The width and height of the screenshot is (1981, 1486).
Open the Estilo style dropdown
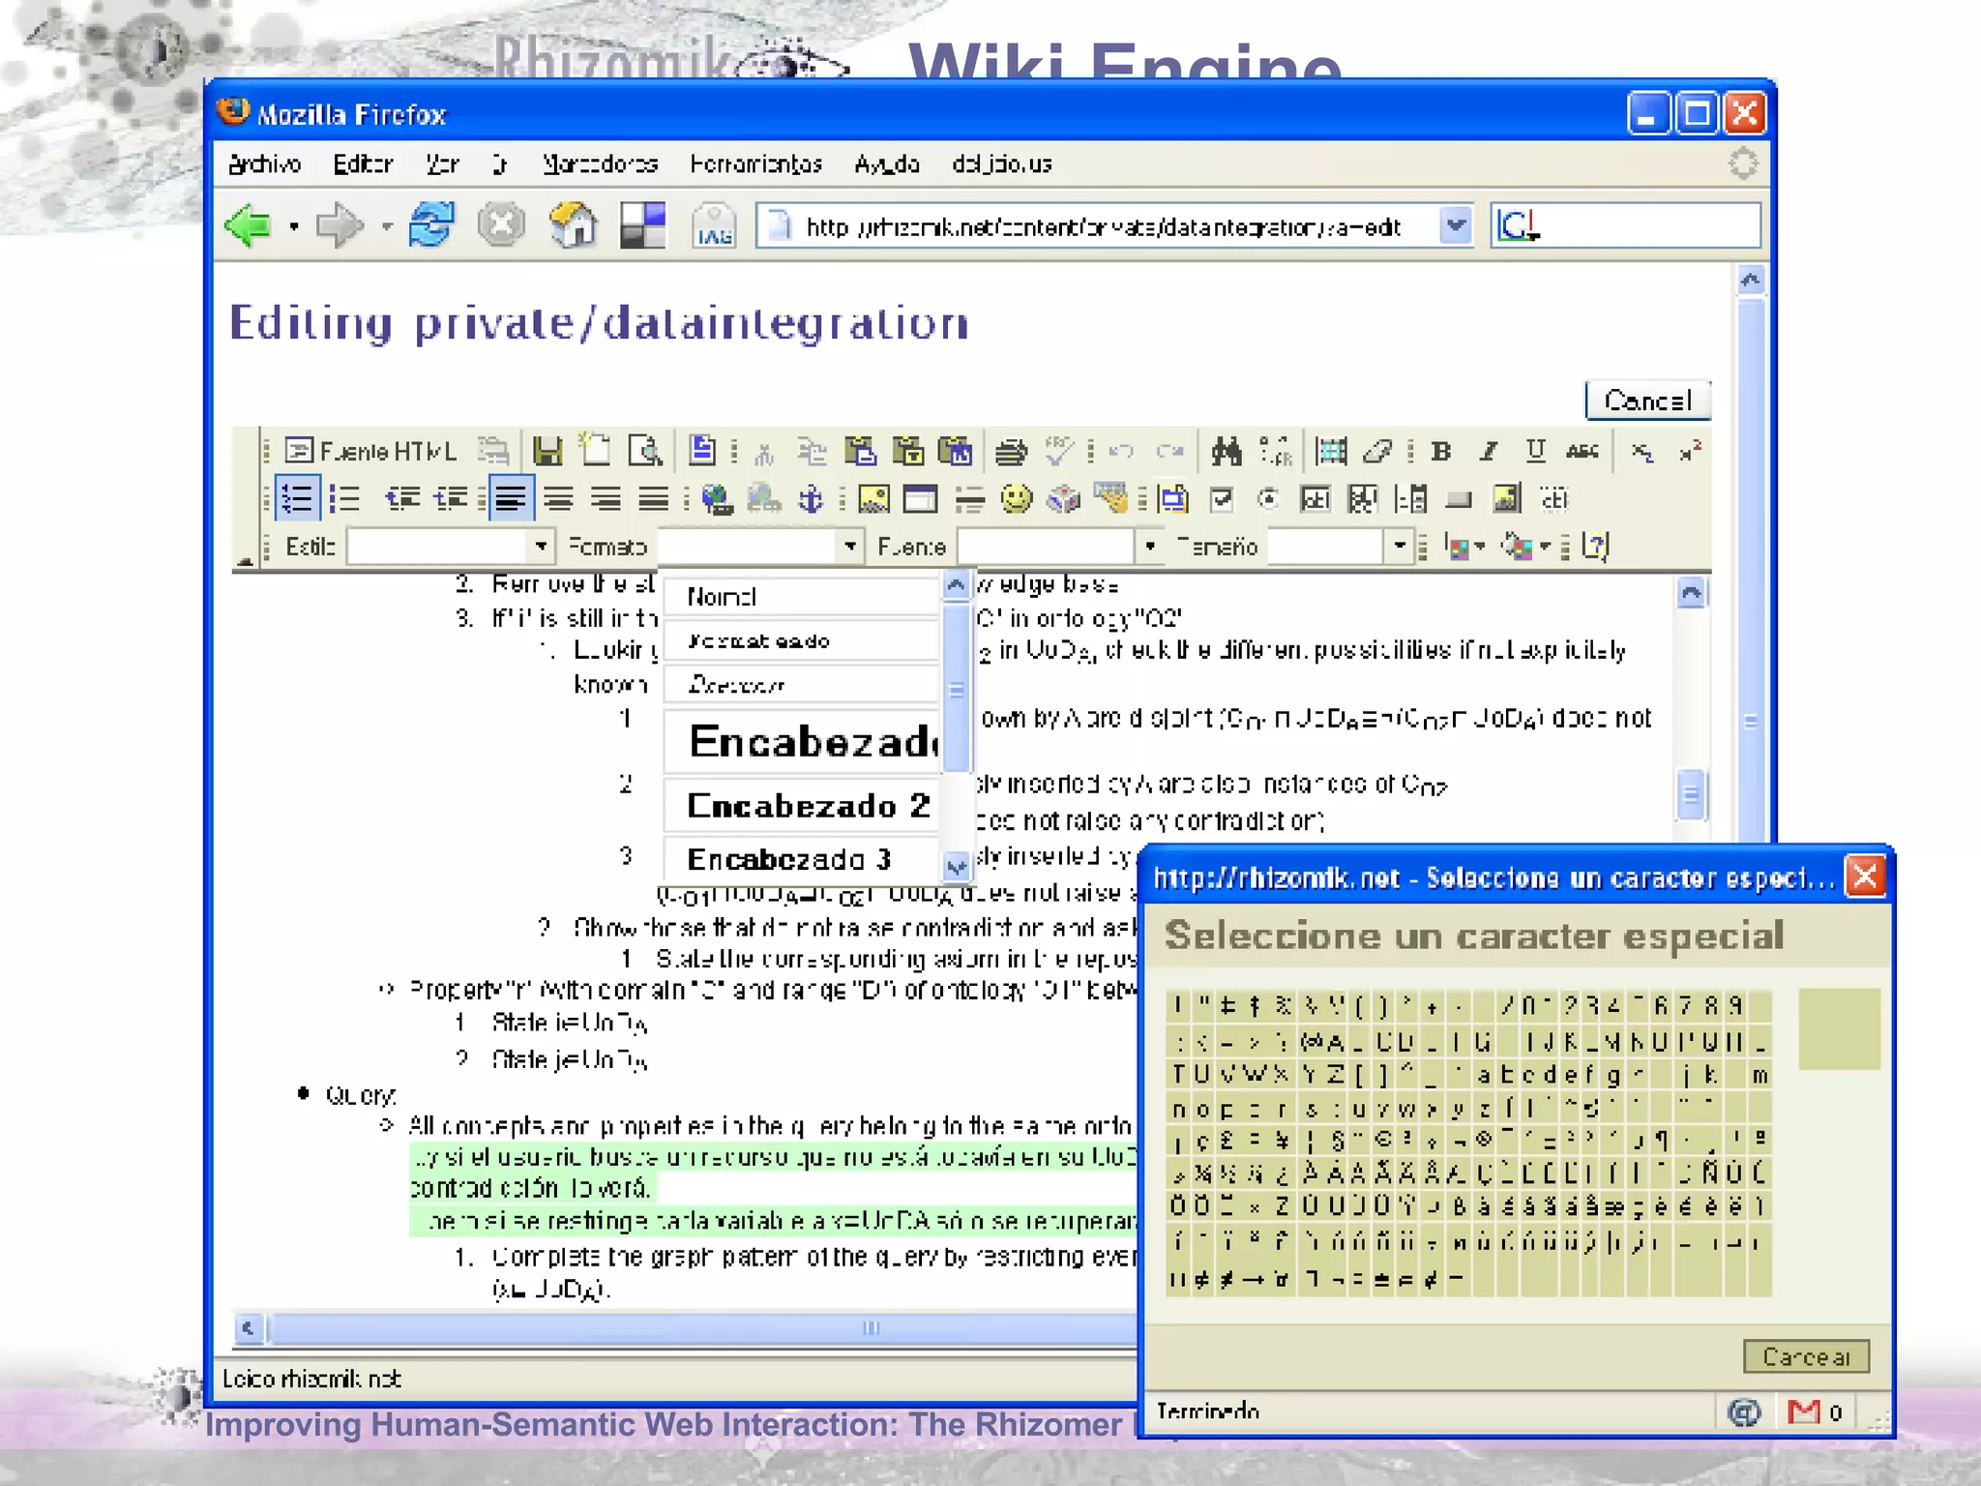coord(541,547)
